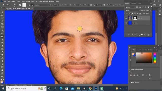Select Layer 0 mask thumbnail
162x91 pixels.
(x=135, y=18)
